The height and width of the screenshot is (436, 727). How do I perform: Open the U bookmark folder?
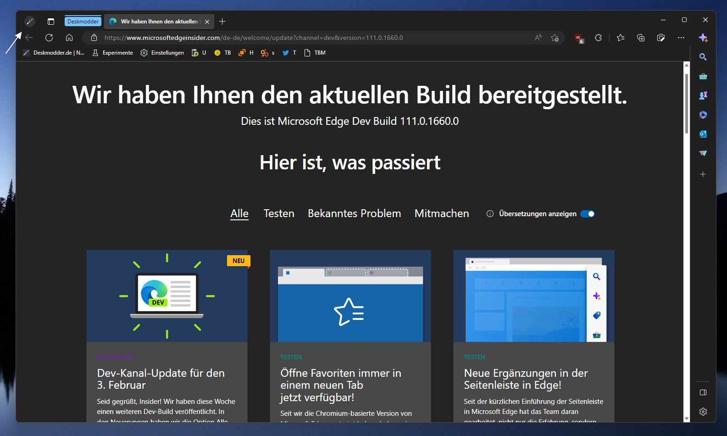click(x=199, y=53)
